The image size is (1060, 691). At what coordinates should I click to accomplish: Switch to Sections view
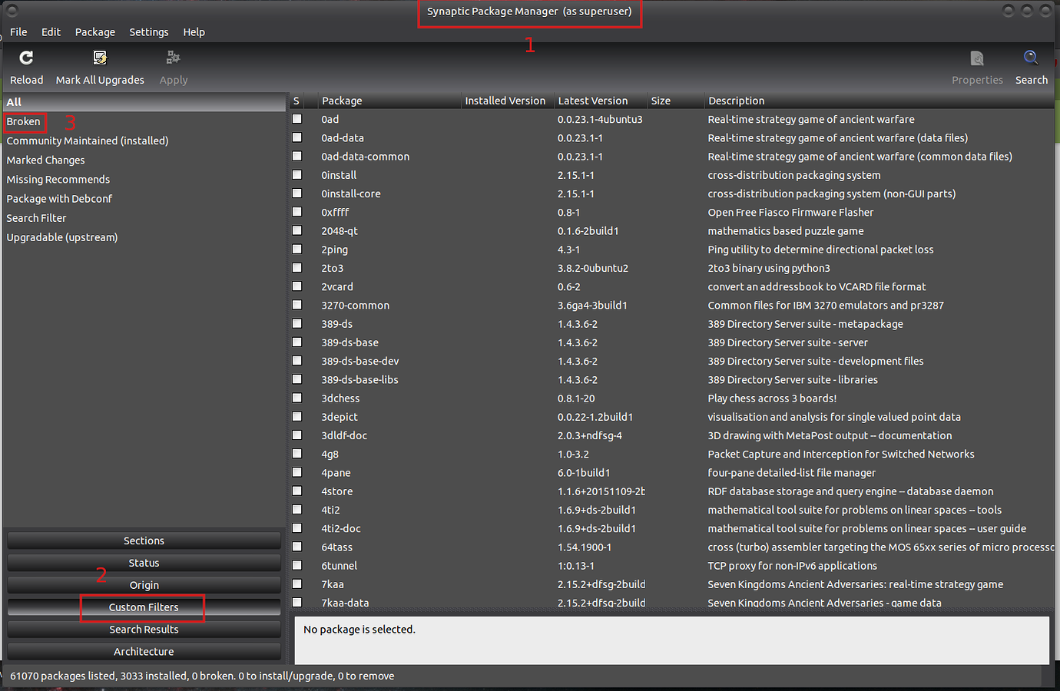tap(144, 541)
